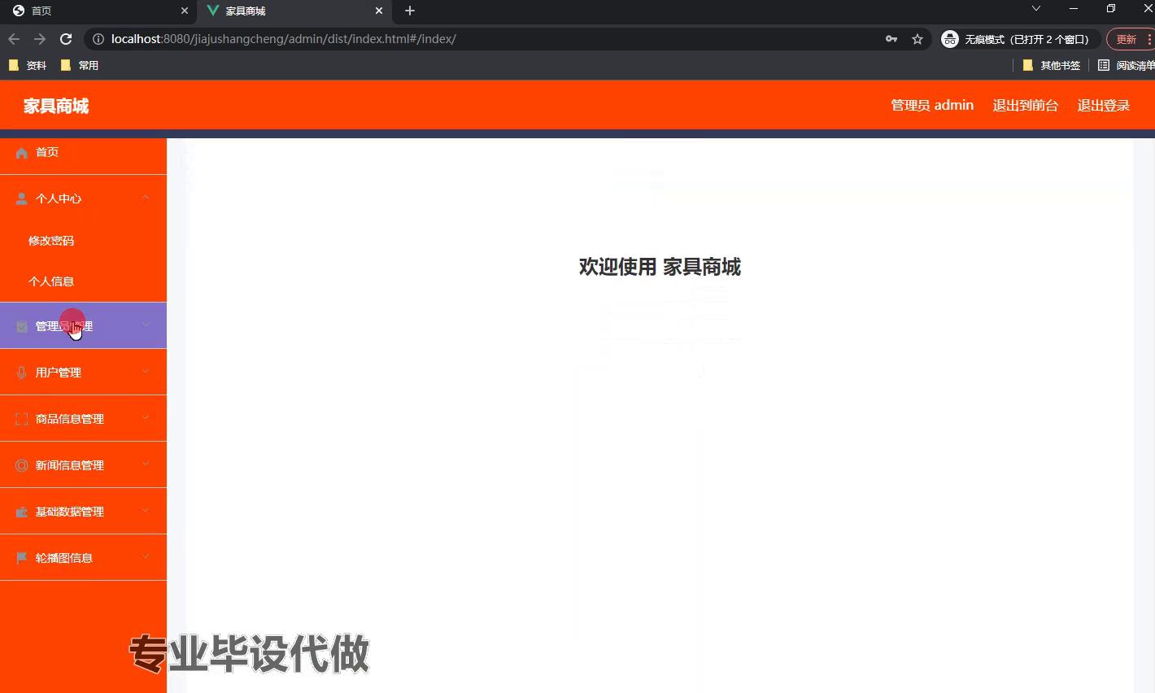This screenshot has height=693, width=1155.
Task: Expand the 商品信息管理 menu
Action: (x=145, y=418)
